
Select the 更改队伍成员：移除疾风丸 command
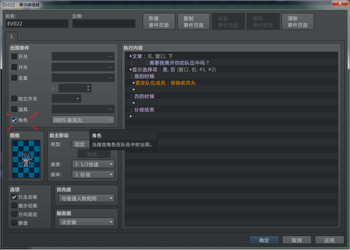pyautogui.click(x=231, y=83)
